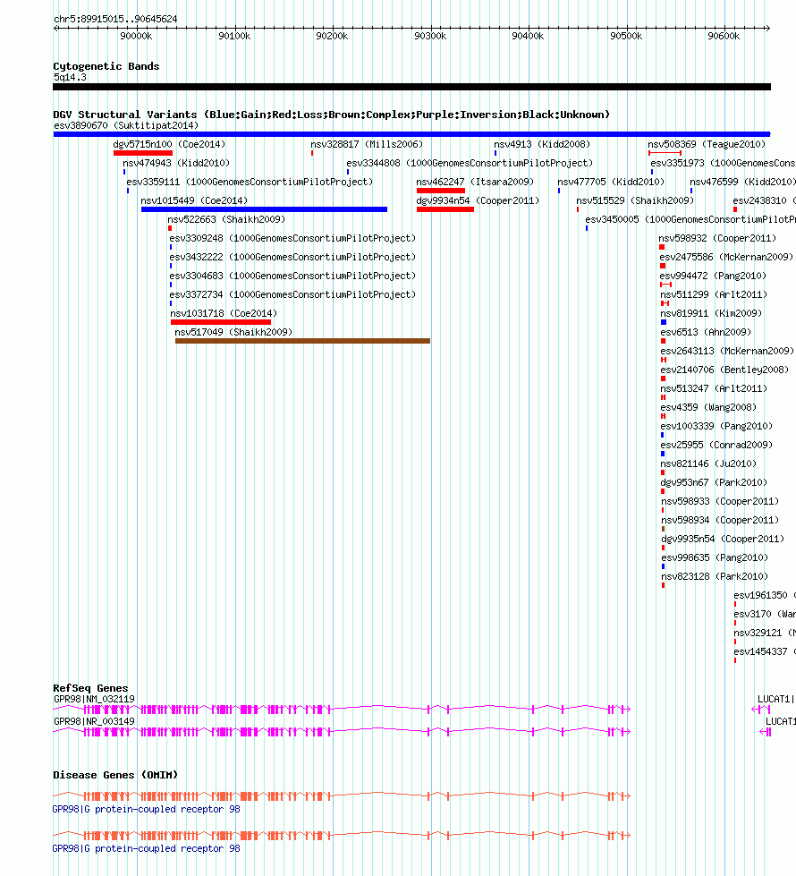This screenshot has height=876, width=796.
Task: Click nsv511299 (Arlt2011) label
Action: [714, 295]
